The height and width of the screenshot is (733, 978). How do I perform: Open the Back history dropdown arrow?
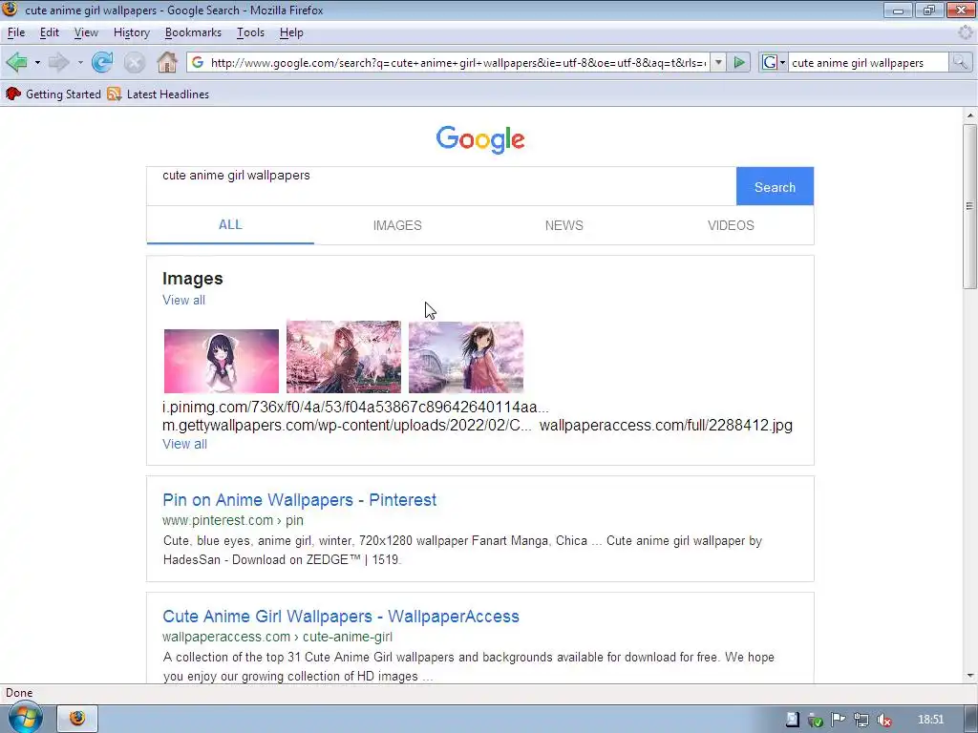[x=37, y=62]
